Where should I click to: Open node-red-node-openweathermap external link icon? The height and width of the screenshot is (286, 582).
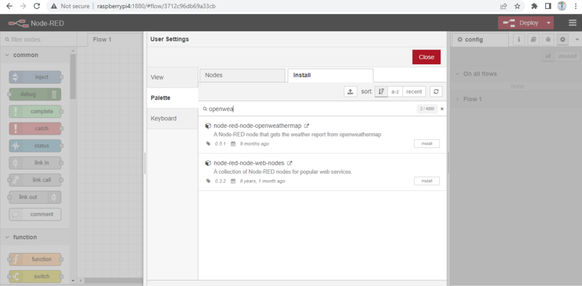306,126
